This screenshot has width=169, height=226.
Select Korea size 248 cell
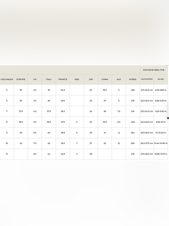pos(133,122)
